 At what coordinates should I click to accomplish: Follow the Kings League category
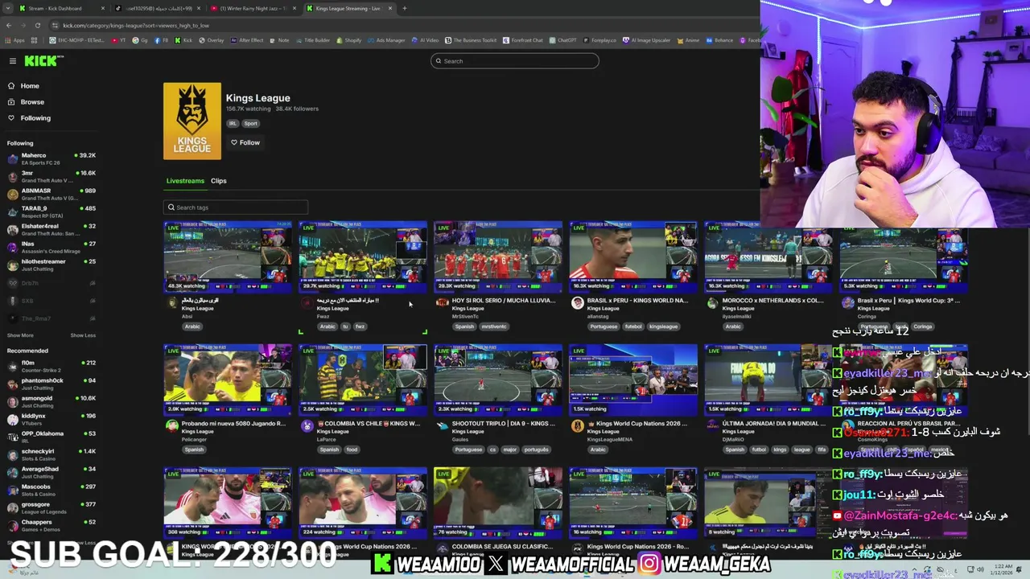(245, 142)
